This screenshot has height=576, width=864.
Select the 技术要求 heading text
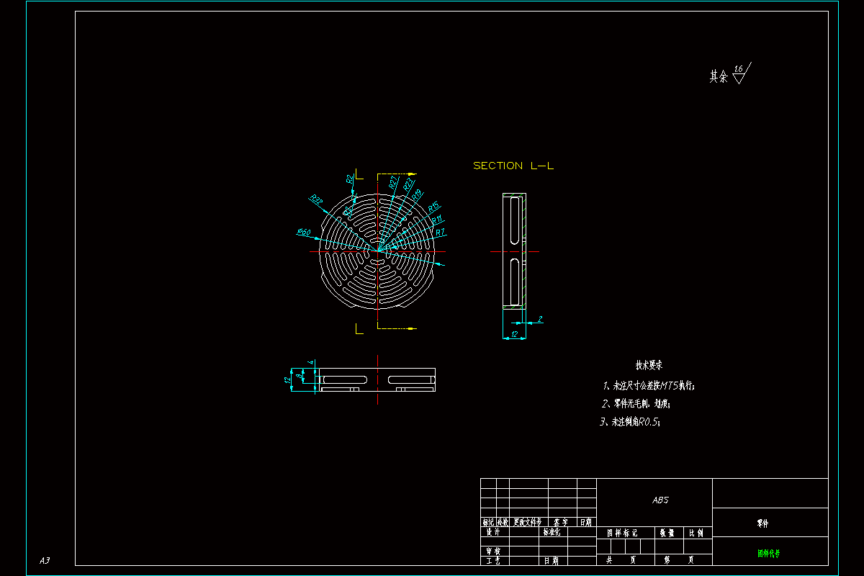click(x=649, y=365)
